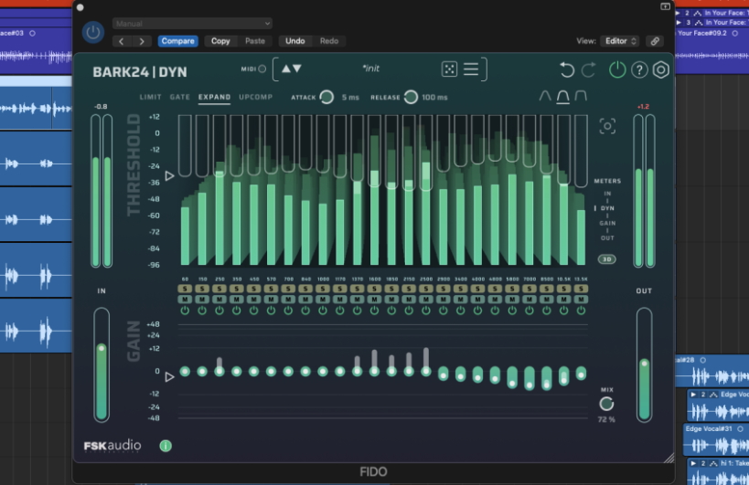Select the narrow peak band shape icon
Viewport: 749px width, 485px height.
point(545,96)
